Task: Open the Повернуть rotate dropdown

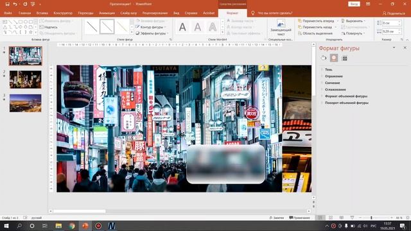Action: pos(353,33)
